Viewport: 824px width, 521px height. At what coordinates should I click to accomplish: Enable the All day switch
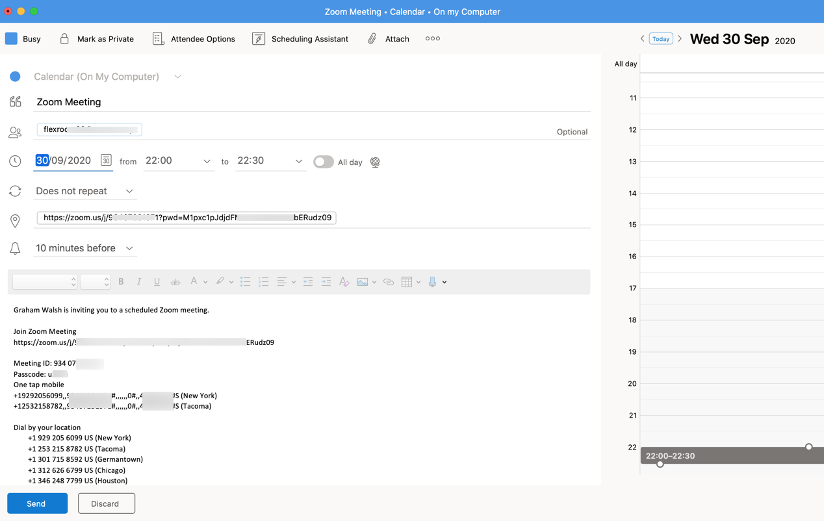click(x=323, y=162)
